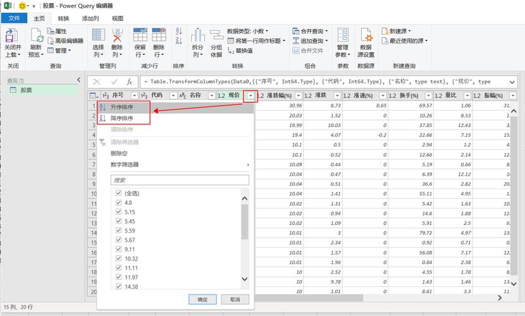Click the formula bar cancel X icon

tap(97, 82)
